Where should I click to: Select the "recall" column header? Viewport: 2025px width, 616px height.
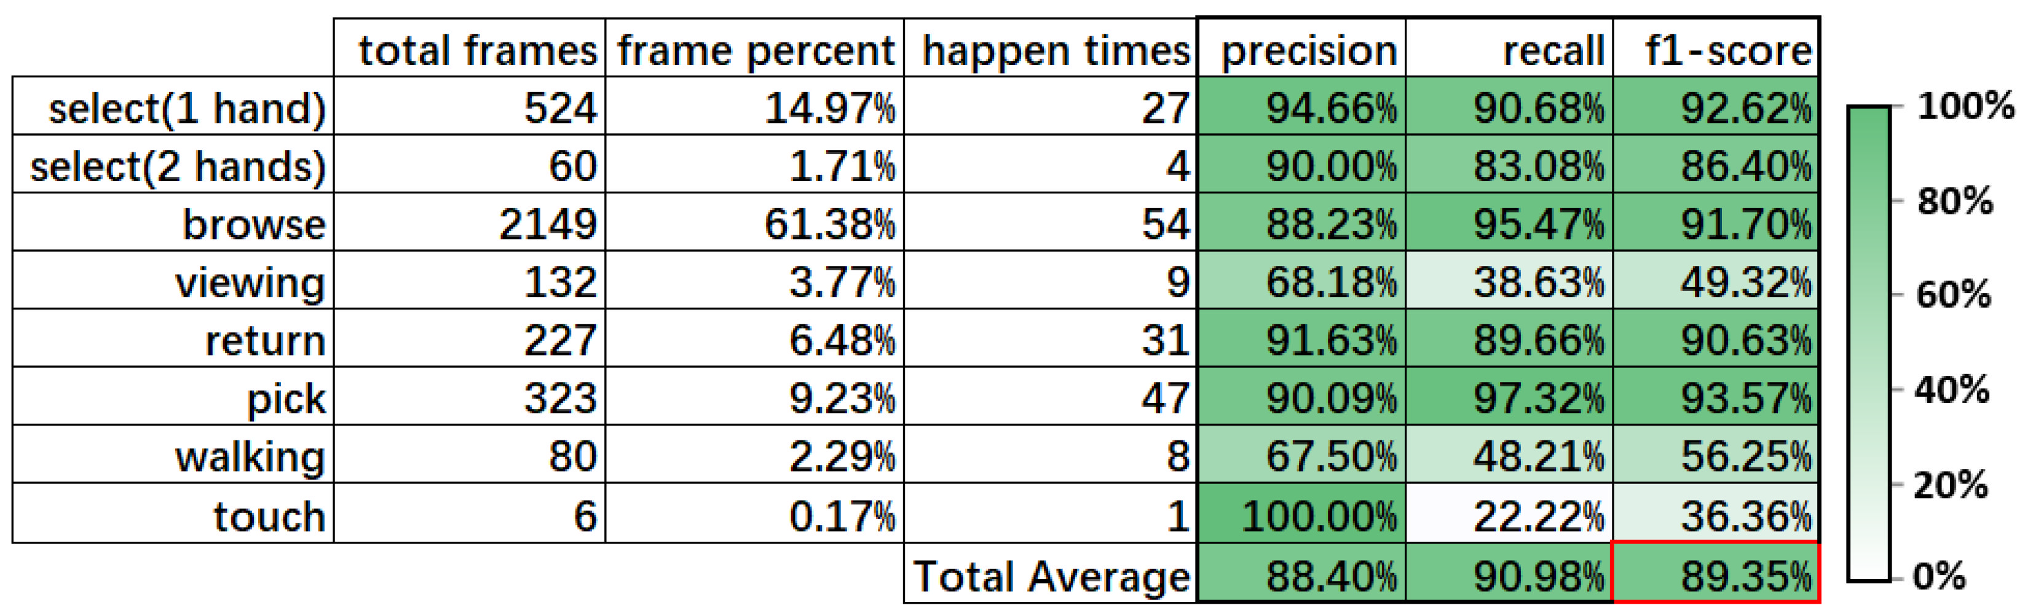(x=1552, y=50)
